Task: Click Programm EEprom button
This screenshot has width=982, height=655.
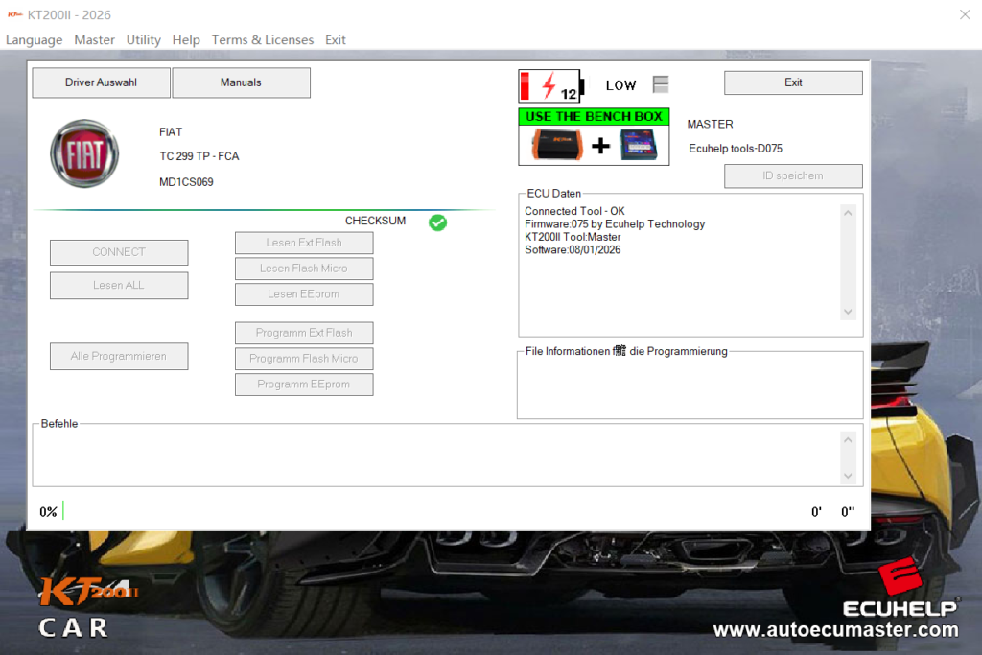Action: 304,385
